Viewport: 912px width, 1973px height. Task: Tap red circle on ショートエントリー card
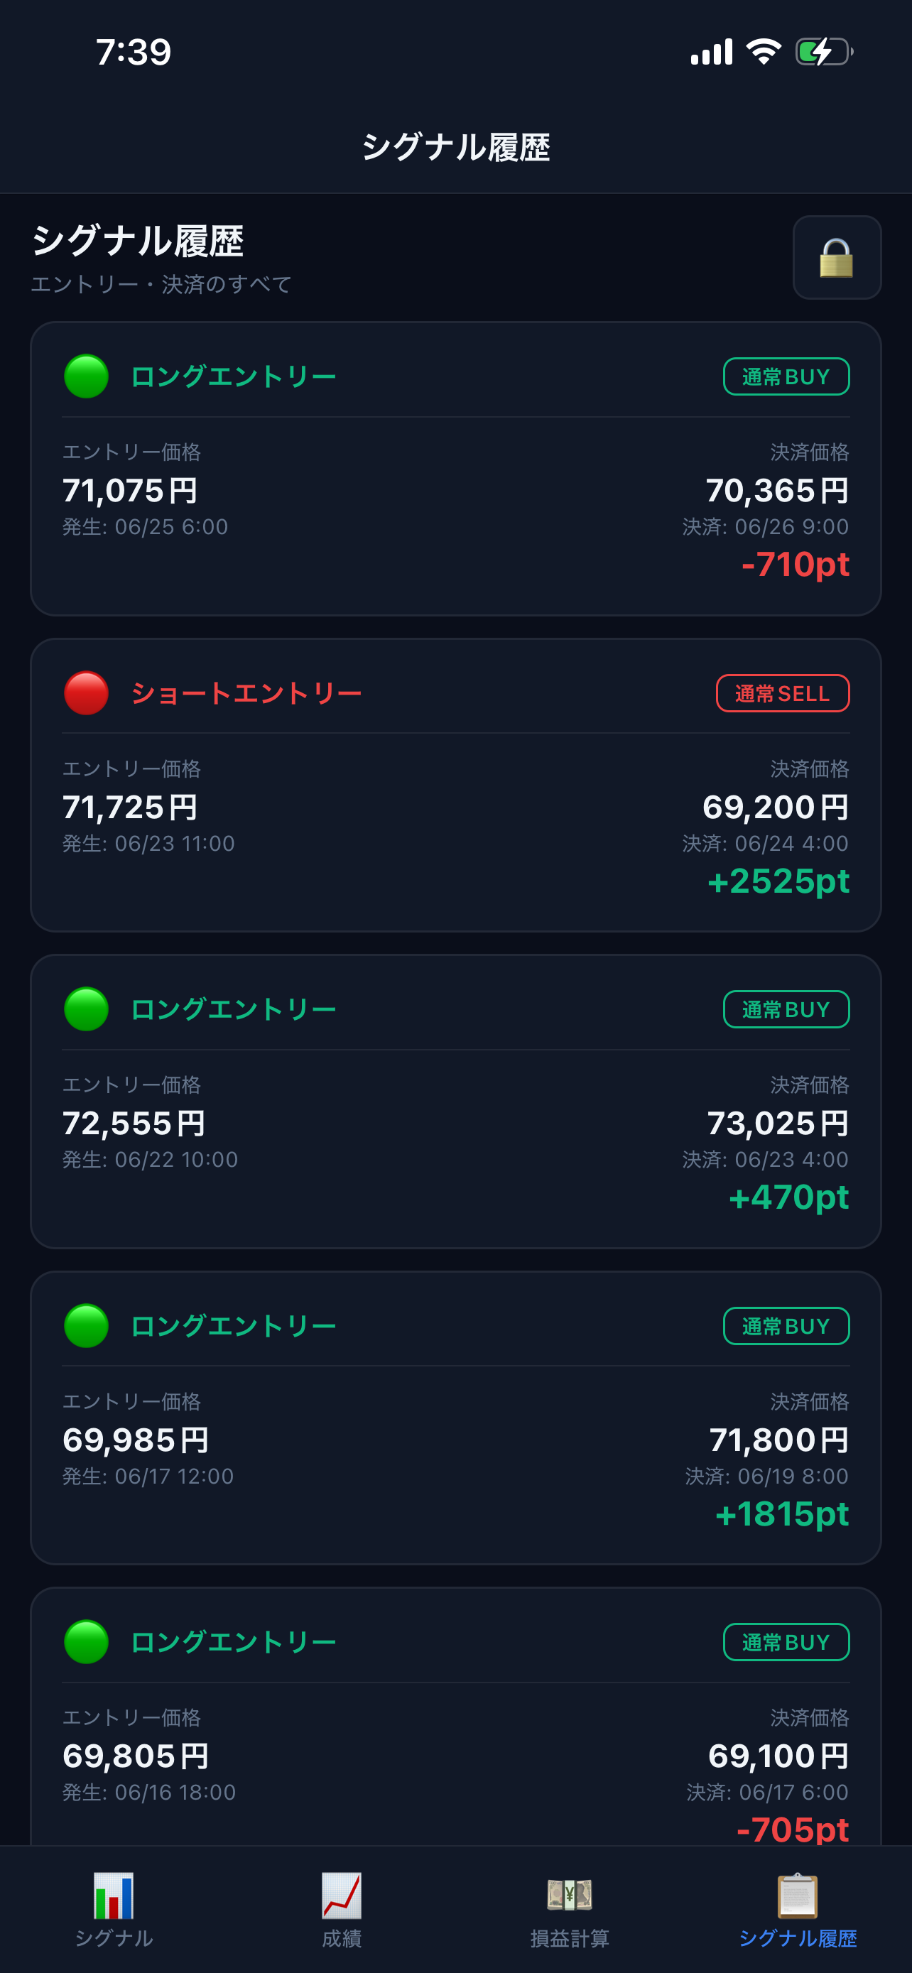[87, 693]
